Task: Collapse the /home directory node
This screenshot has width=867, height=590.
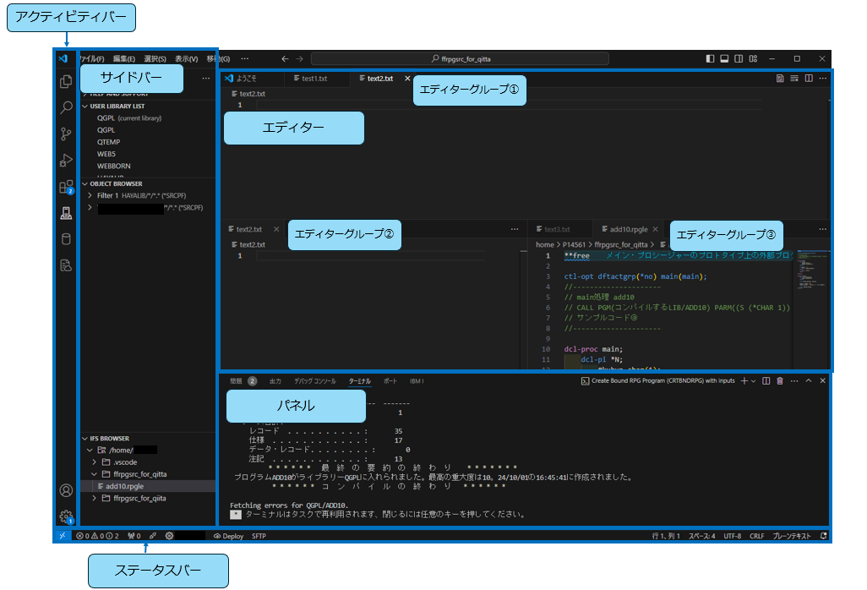Action: pos(90,450)
